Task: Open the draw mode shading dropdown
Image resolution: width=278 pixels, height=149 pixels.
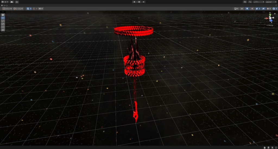Action: (x=236, y=9)
